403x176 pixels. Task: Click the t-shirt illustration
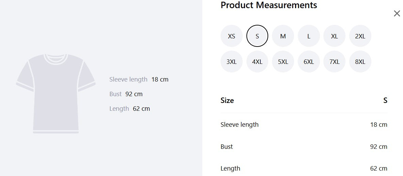(56, 94)
